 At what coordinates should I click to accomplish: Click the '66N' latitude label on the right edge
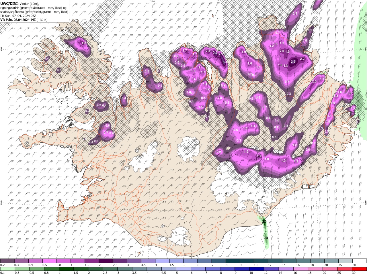point(366,50)
